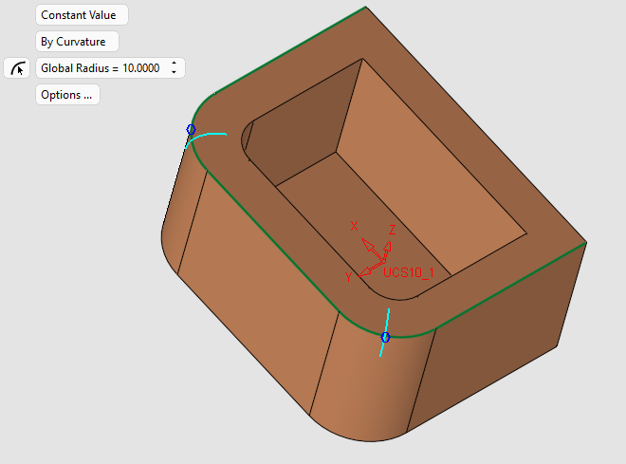This screenshot has width=626, height=464.
Task: Select the blue radius handle at upper-left corner
Action: tap(191, 129)
